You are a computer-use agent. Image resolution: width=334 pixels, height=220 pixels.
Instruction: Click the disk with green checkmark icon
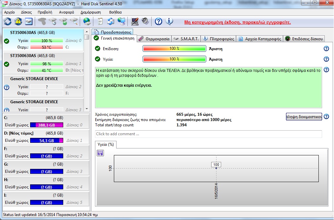pos(63,21)
